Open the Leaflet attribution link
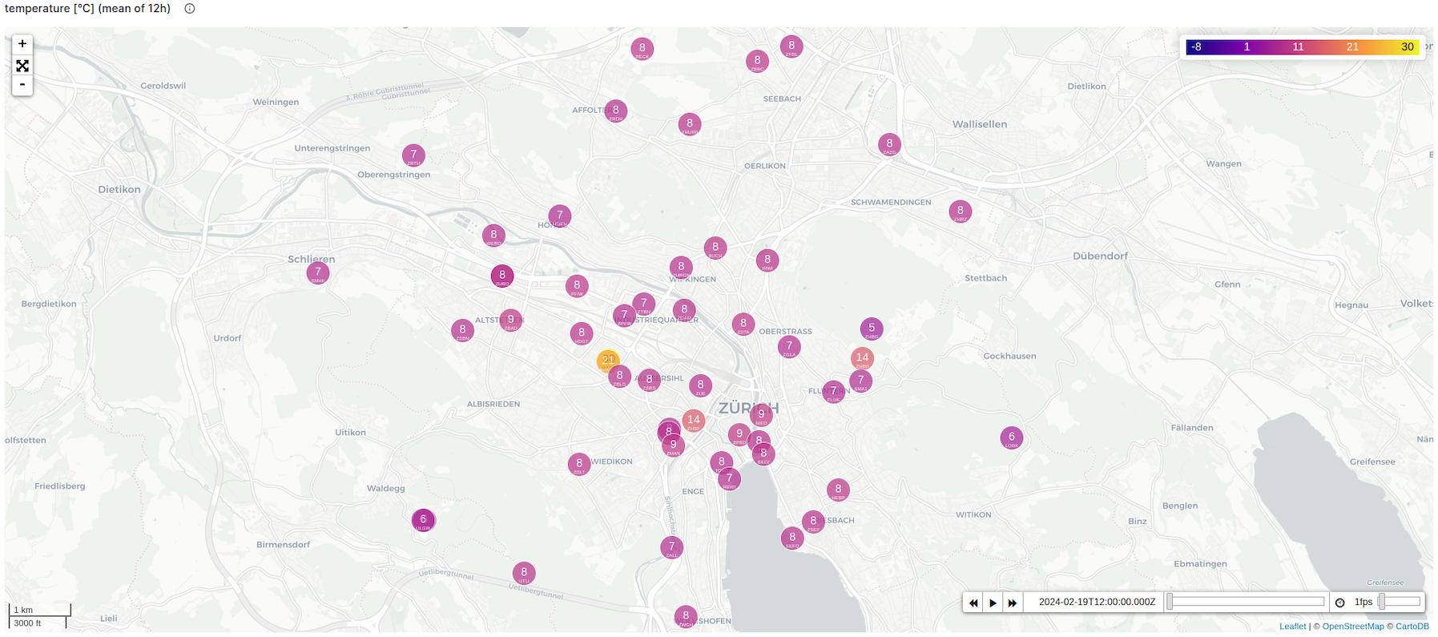The width and height of the screenshot is (1438, 637). [1292, 627]
